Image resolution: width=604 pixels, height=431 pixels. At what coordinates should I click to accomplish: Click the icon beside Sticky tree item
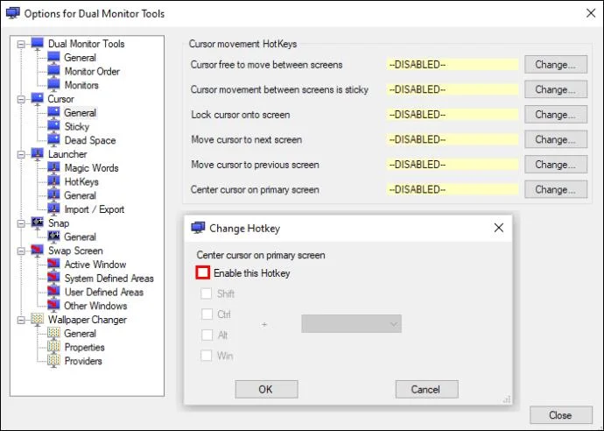click(x=53, y=126)
